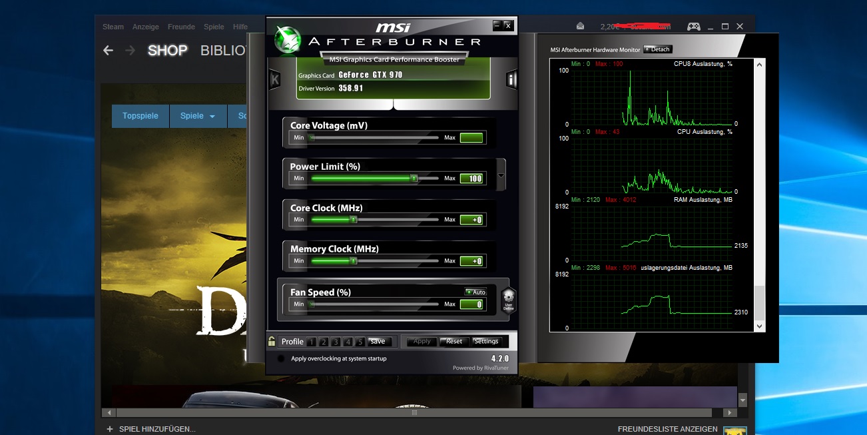Open the information i side button
This screenshot has width=867, height=435.
click(511, 80)
